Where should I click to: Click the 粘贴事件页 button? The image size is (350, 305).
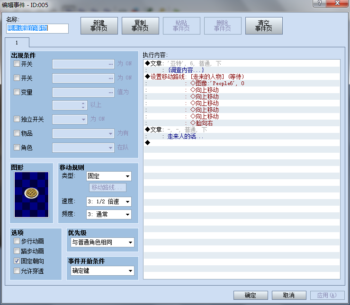pyautogui.click(x=181, y=26)
